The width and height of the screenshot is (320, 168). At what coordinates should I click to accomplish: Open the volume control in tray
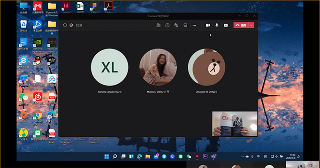(276, 156)
